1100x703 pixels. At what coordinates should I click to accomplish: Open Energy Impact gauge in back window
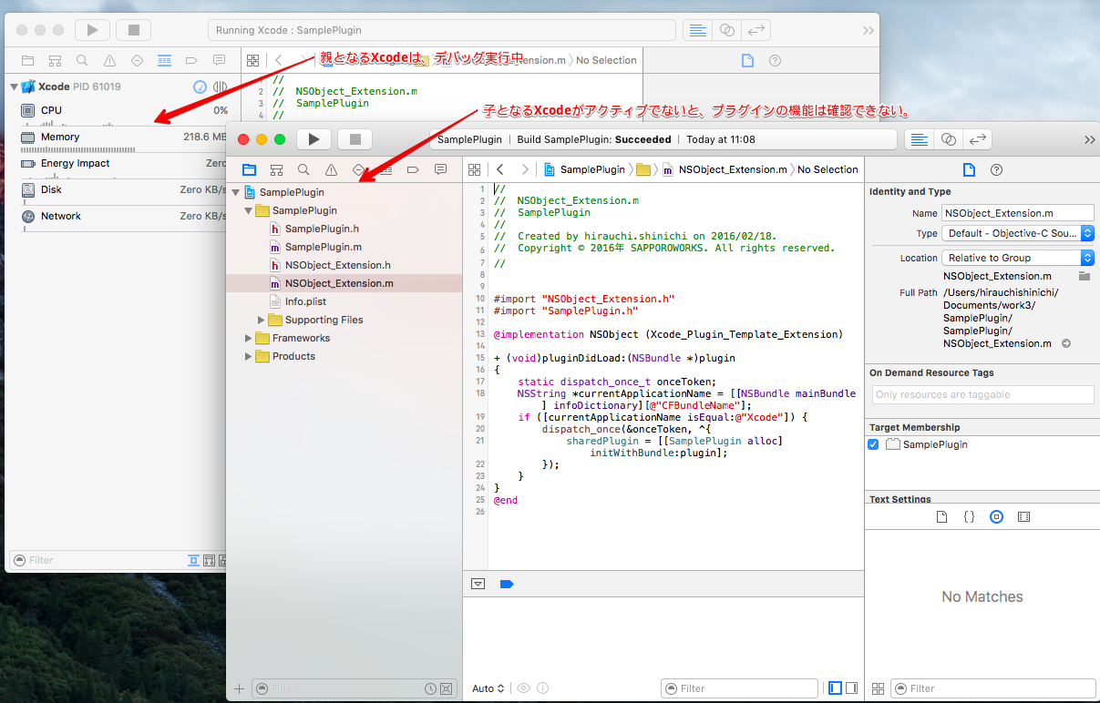[116, 165]
